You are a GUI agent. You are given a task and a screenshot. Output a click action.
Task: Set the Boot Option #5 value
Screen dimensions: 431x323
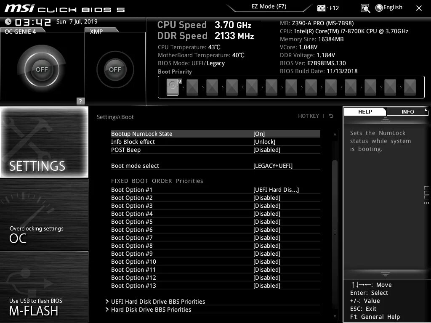pos(266,222)
